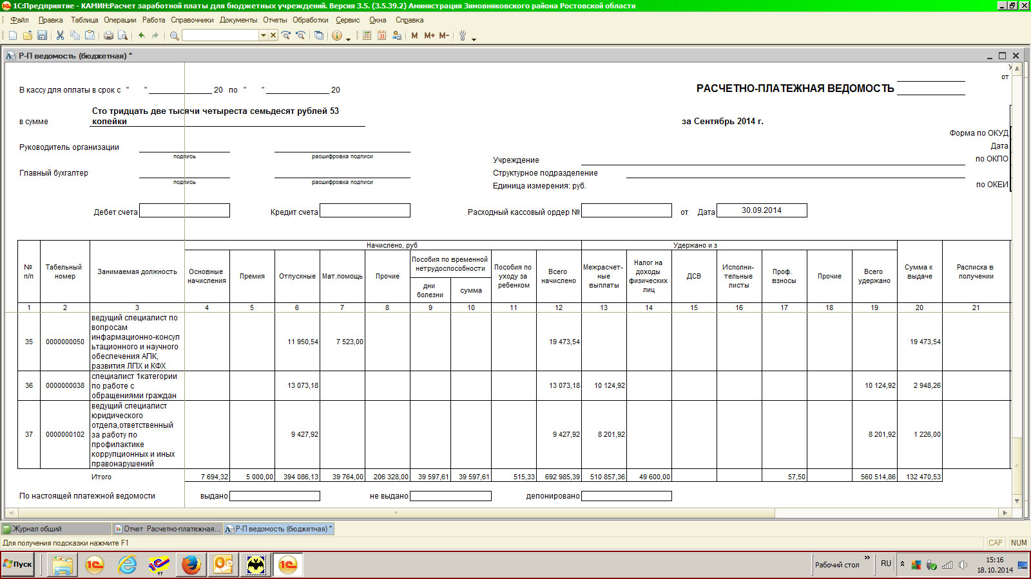Viewport: 1031px width, 579px height.
Task: Click the windows list toolbar icon
Action: 319,35
